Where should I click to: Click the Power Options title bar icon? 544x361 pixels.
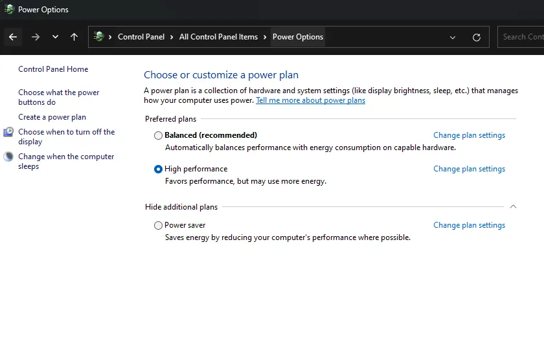pos(8,10)
